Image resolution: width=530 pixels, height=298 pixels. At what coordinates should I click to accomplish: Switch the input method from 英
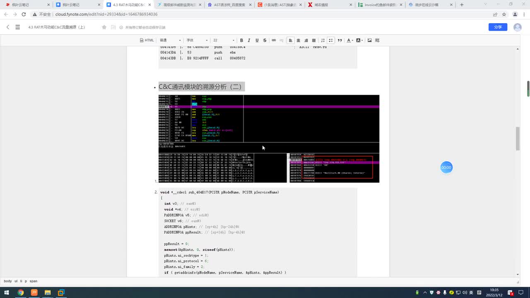472,293
